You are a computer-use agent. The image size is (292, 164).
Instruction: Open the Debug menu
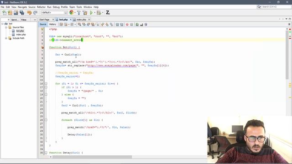(56, 7)
